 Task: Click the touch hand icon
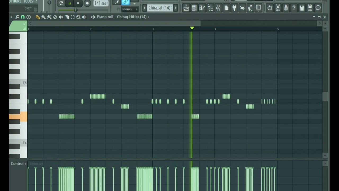pos(242,8)
